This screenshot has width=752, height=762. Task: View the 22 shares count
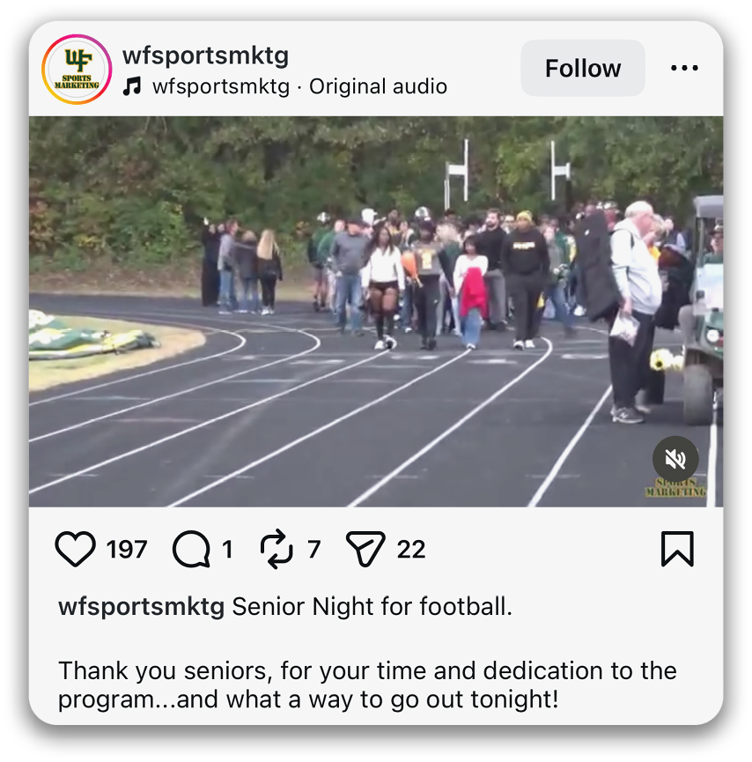411,550
